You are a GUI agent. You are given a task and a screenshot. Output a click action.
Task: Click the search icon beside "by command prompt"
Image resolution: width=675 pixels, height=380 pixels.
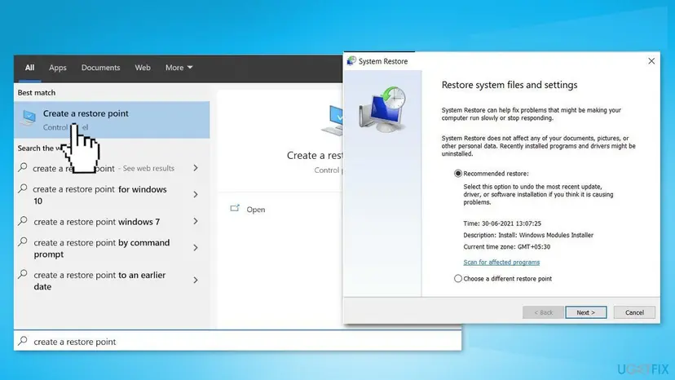[x=23, y=242]
